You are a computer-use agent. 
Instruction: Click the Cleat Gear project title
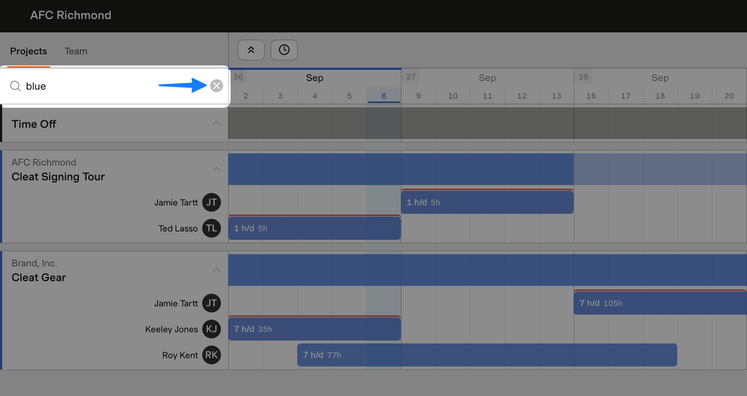click(x=39, y=278)
